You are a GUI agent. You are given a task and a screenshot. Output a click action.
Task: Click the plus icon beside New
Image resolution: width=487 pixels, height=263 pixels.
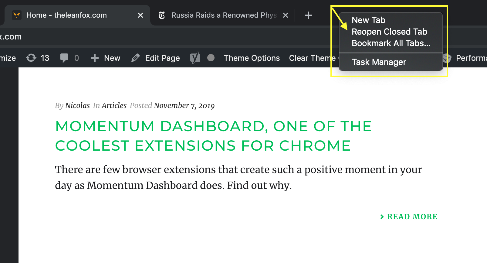tap(95, 58)
